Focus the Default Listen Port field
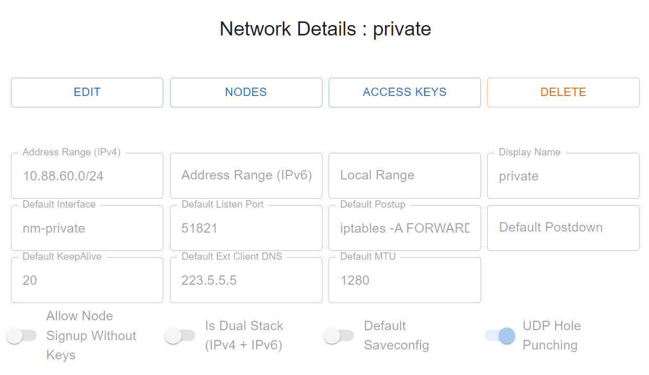The image size is (649, 375). coord(246,228)
